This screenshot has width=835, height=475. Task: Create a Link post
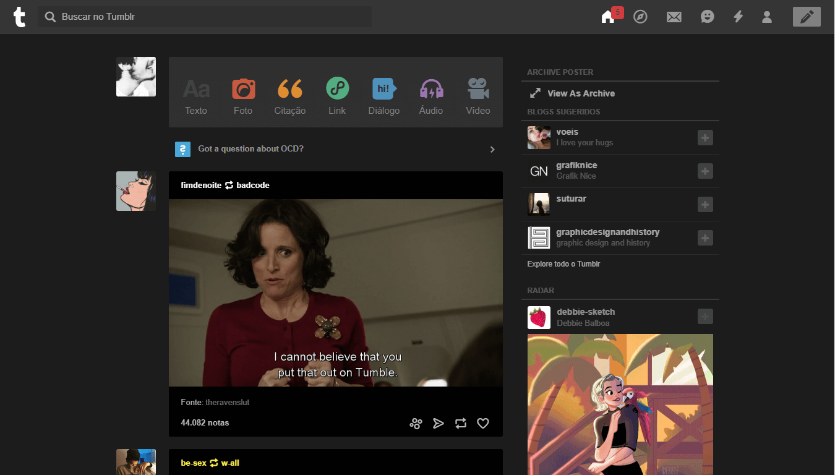pos(337,96)
